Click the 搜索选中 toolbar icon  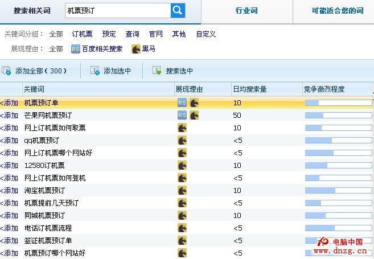pos(157,71)
